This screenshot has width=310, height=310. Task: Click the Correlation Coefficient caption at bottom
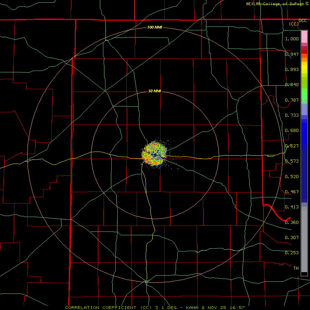coord(155,308)
